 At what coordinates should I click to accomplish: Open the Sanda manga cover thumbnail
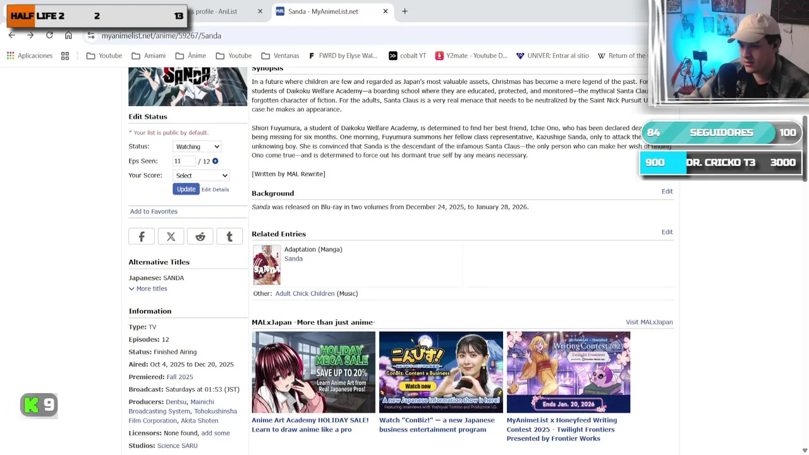coord(267,265)
